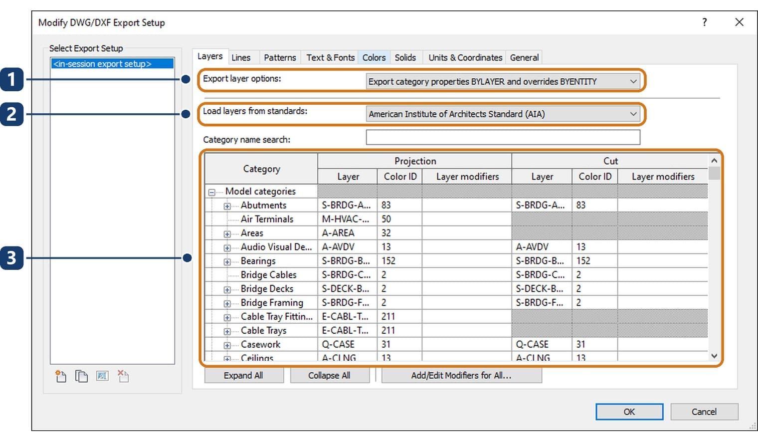This screenshot has height=441, width=758.
Task: Click the Projection Color ID column header
Action: (400, 177)
